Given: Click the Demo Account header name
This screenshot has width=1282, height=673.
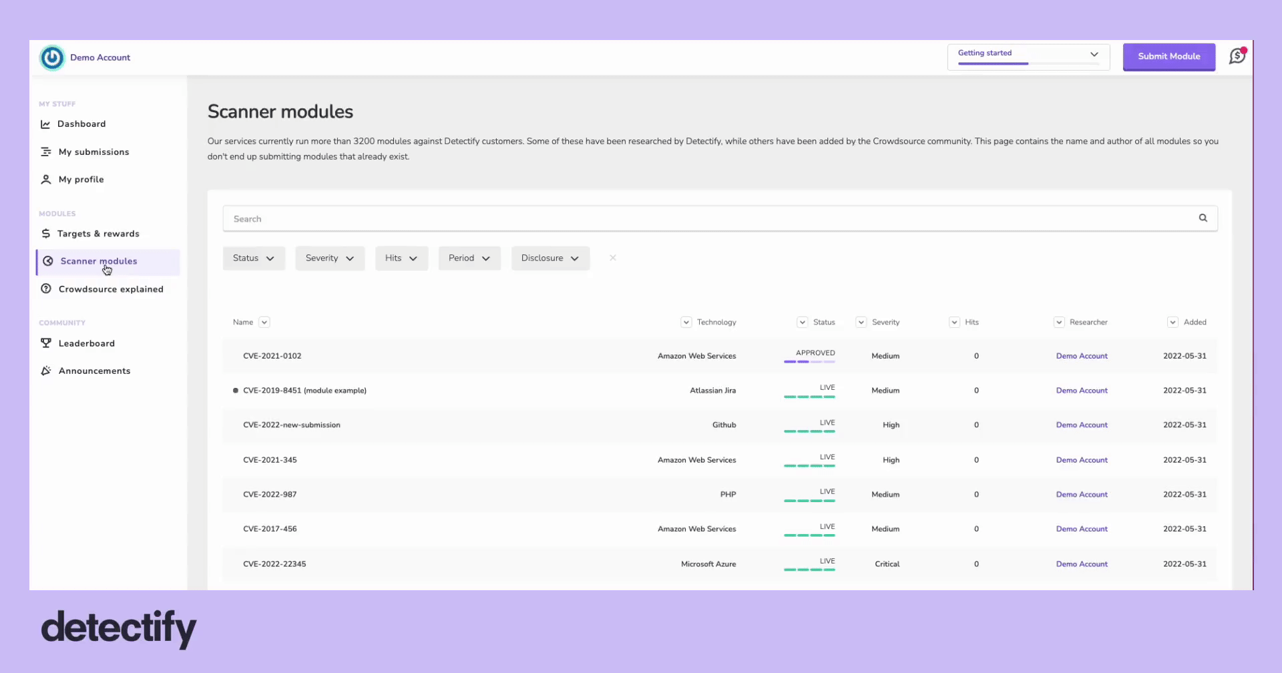Looking at the screenshot, I should (x=100, y=57).
